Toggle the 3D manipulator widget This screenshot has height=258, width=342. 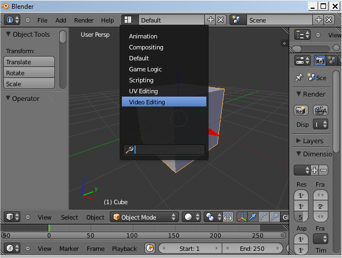click(242, 217)
